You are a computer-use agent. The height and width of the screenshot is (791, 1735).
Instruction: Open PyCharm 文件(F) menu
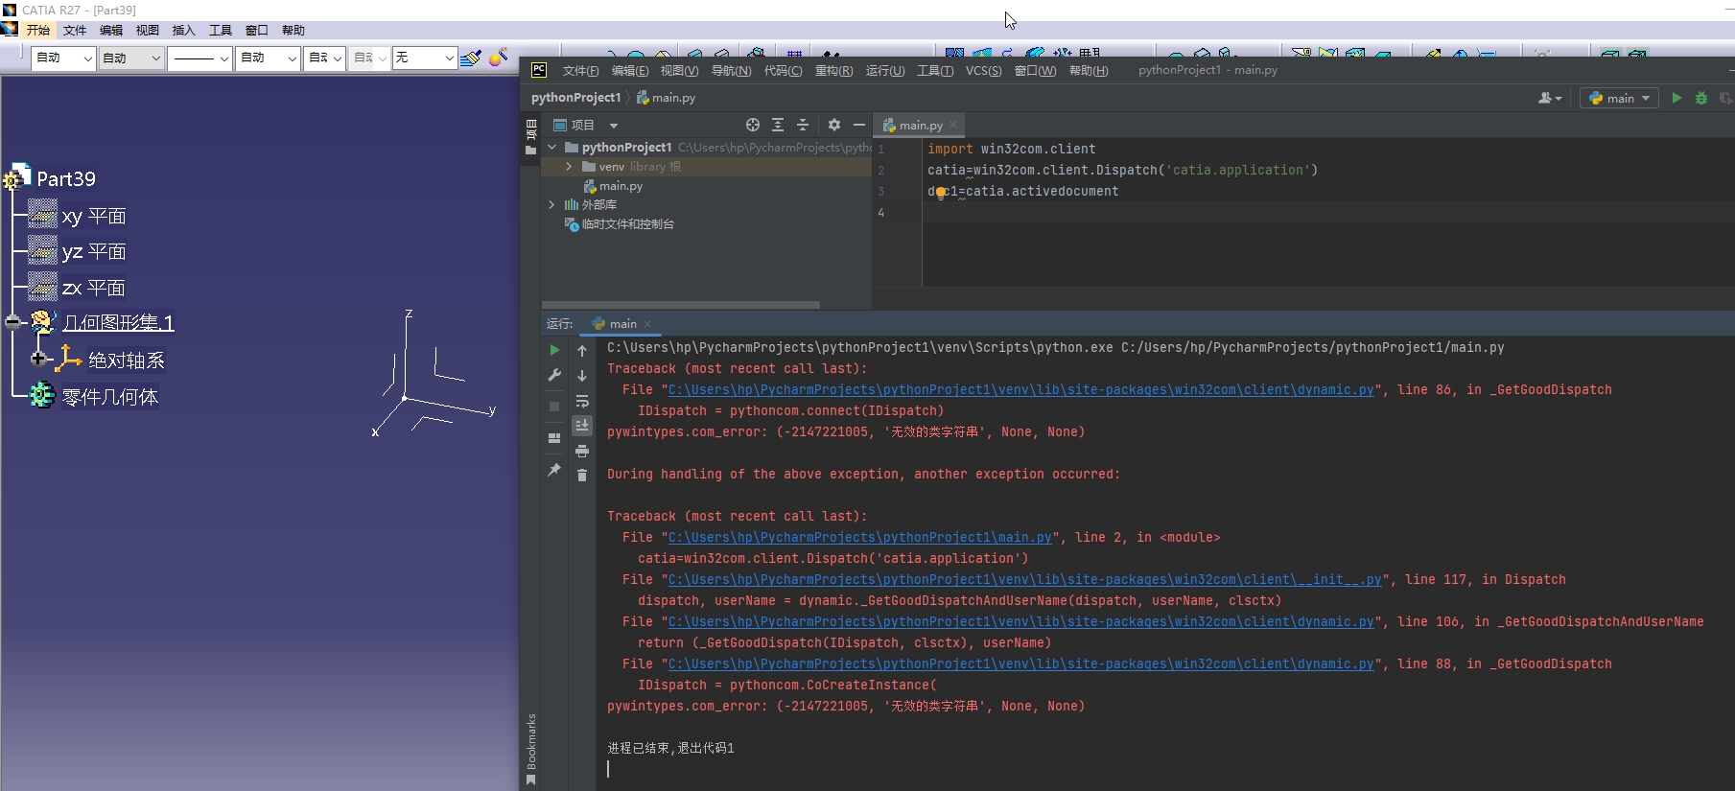click(x=580, y=71)
